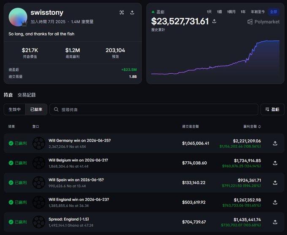Click the $21.7K 持倉價值 stat
The width and height of the screenshot is (287, 235).
(30, 53)
